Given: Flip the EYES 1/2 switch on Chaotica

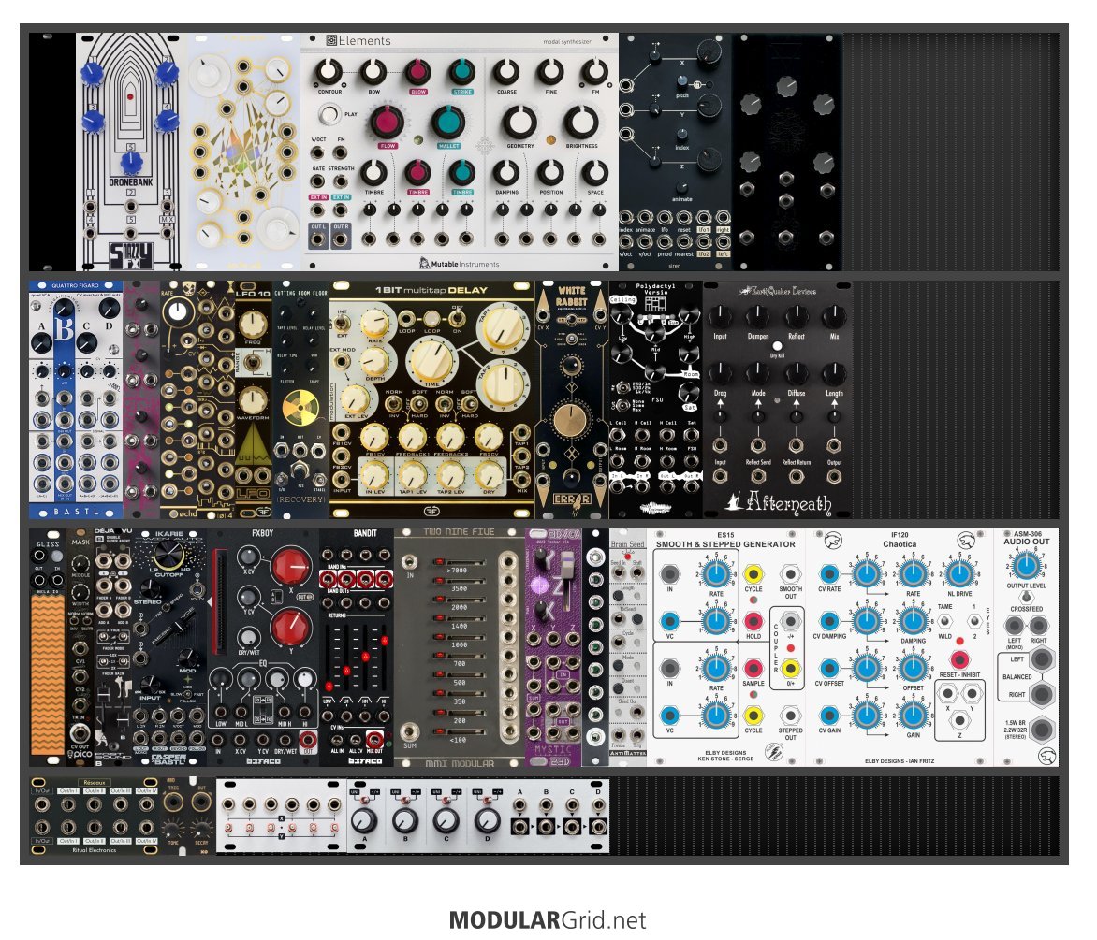Looking at the screenshot, I should click(973, 621).
